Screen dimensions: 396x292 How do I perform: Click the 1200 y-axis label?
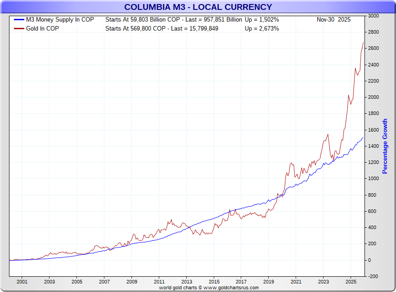click(x=373, y=162)
